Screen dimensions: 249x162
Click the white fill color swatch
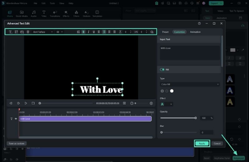172,91
